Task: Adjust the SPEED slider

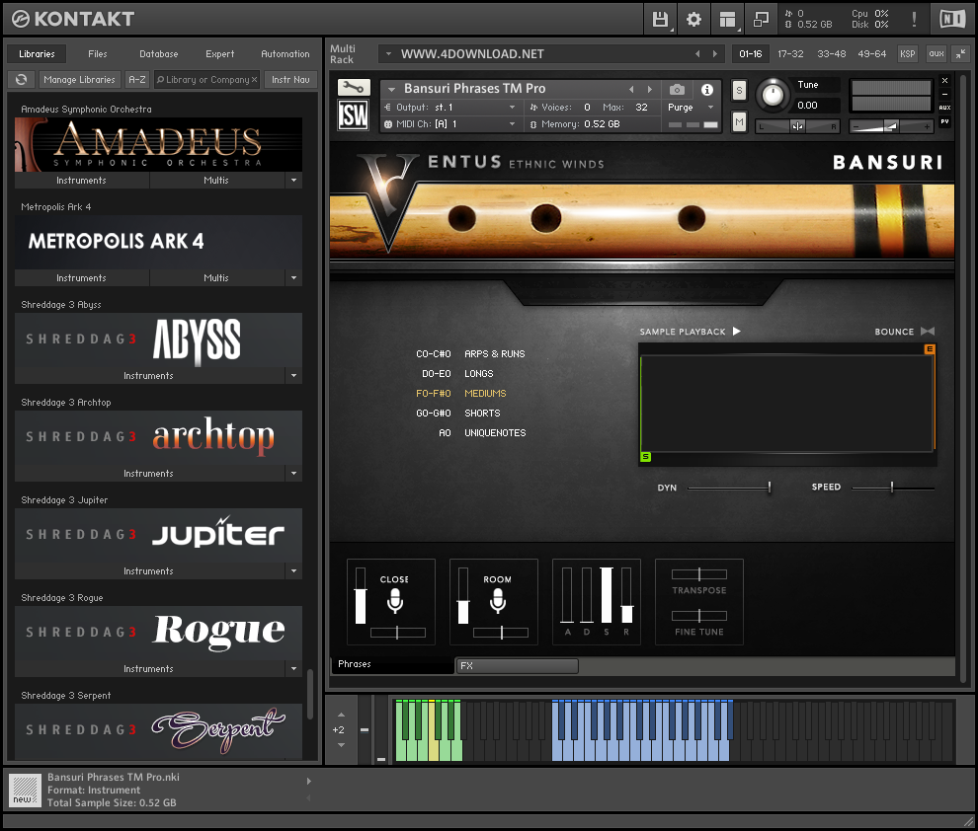Action: click(x=892, y=488)
